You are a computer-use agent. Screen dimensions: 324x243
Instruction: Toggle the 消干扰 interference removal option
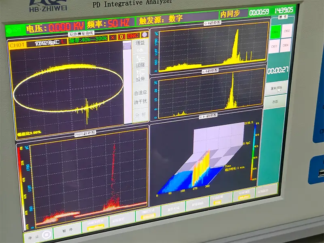pyautogui.click(x=140, y=102)
